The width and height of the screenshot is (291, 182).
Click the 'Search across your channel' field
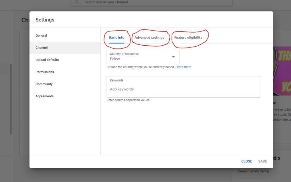tap(153, 2)
